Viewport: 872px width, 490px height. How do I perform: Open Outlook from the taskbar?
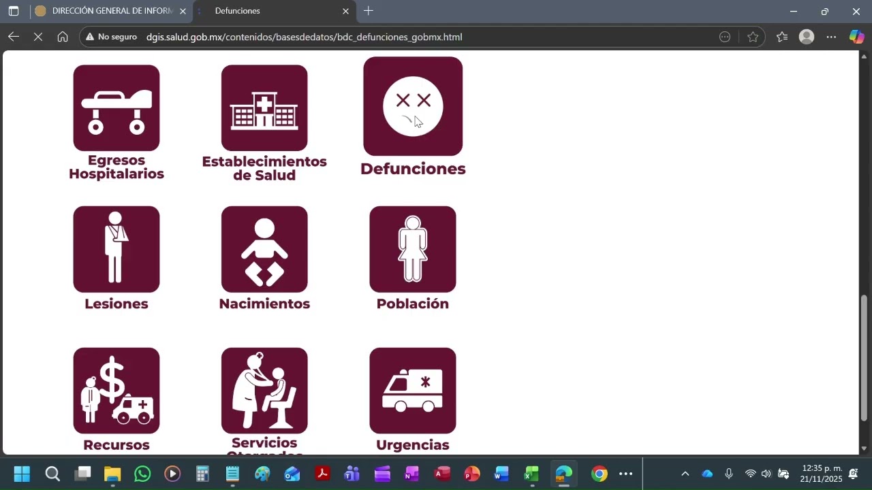coord(292,474)
